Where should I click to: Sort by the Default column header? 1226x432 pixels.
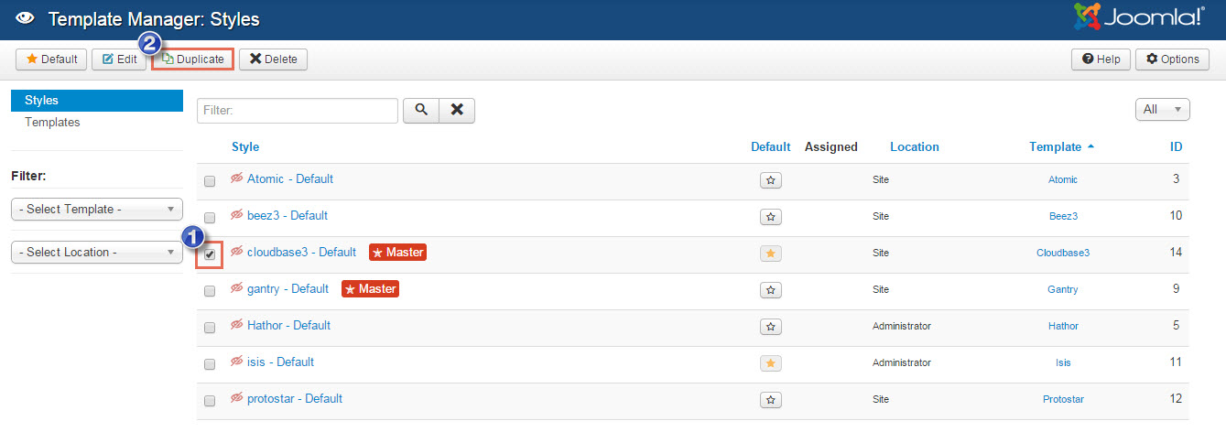click(x=770, y=146)
